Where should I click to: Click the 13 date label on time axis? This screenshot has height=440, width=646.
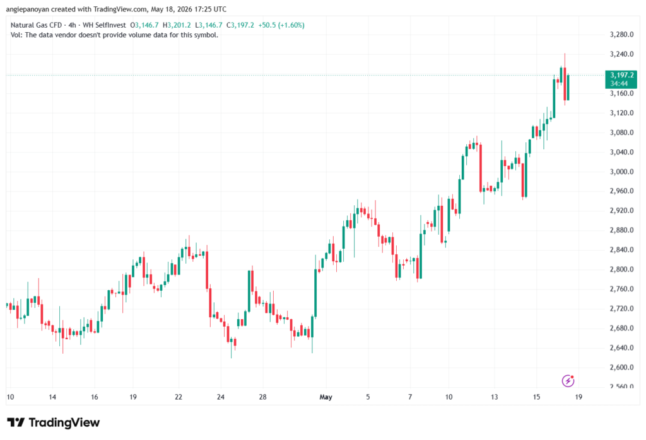[x=494, y=397]
